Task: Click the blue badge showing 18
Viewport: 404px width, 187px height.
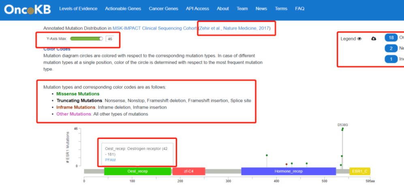Action: [391, 38]
